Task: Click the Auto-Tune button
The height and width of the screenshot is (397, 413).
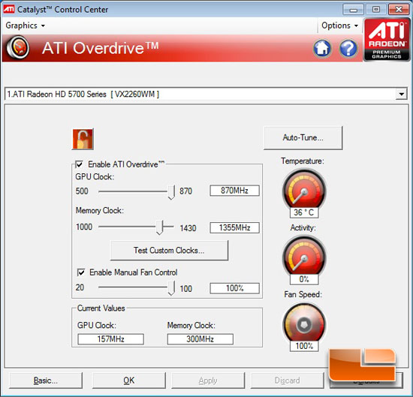Action: (x=303, y=138)
